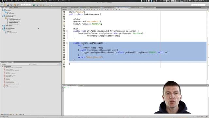This screenshot has width=209, height=118.
Task: Open the Navigate menu
Action: pyautogui.click(x=25, y=1)
